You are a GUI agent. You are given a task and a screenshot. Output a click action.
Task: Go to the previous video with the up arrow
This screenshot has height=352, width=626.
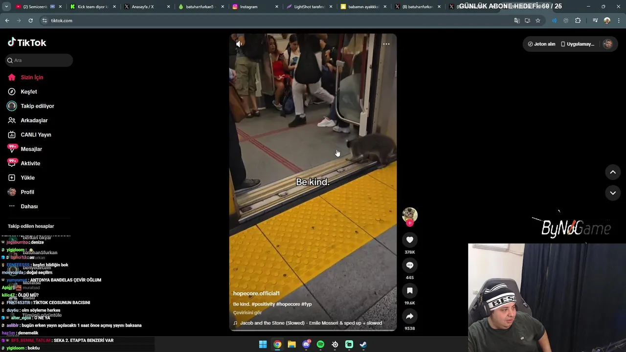coord(613,172)
